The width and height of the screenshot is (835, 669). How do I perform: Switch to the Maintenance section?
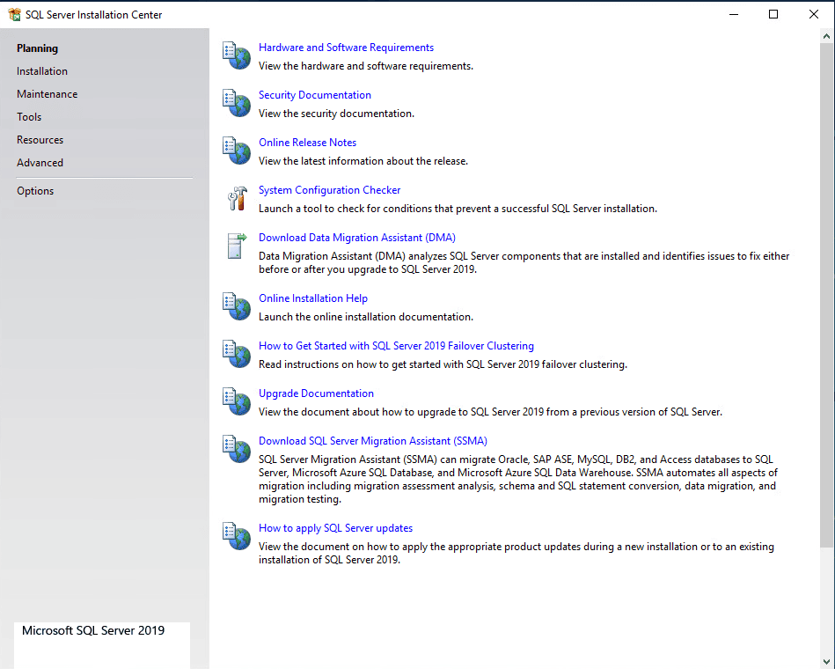tap(47, 93)
